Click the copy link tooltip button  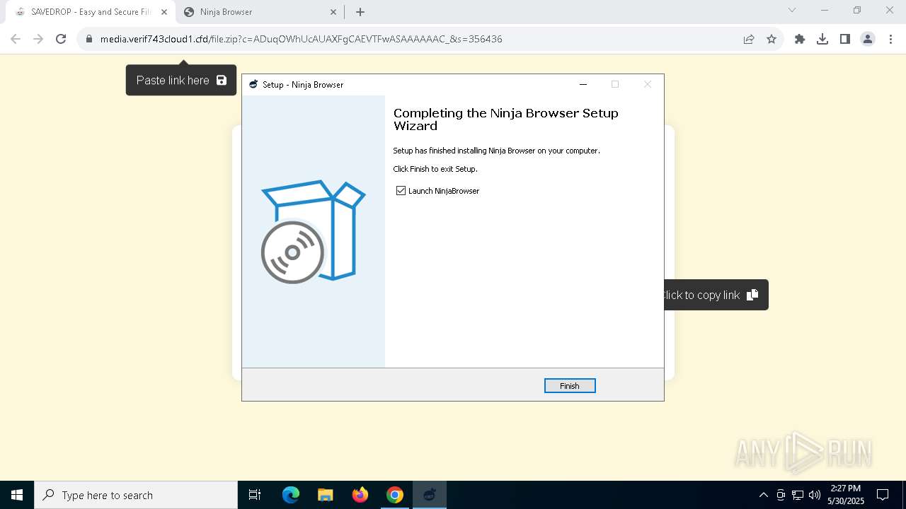(x=716, y=295)
